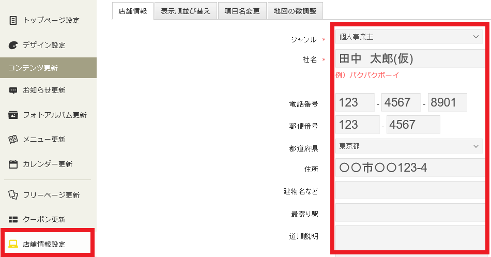Click the 電話番号 field label
The image size is (491, 257).
pos(304,104)
